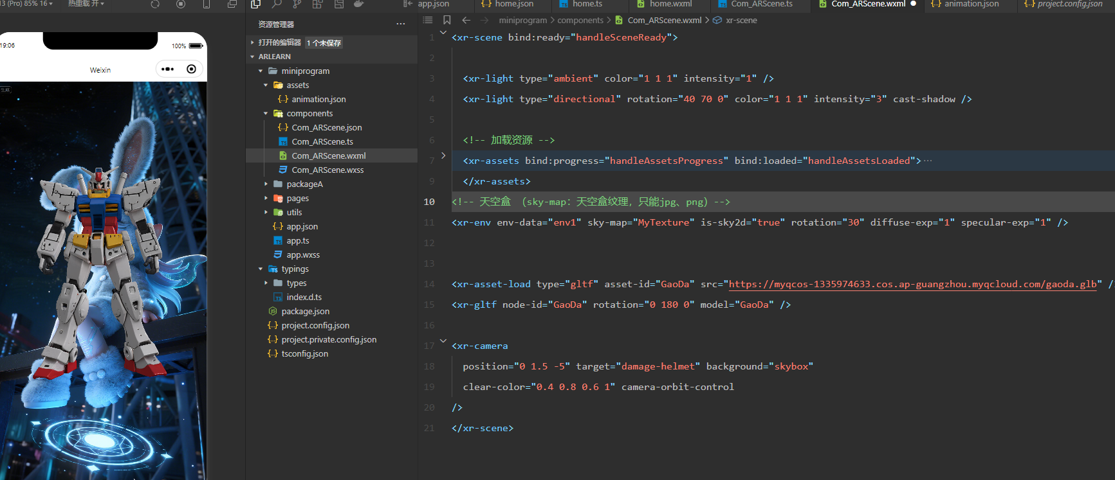
Task: Toggle the phone device icon in simulator toolbar
Action: point(207,4)
